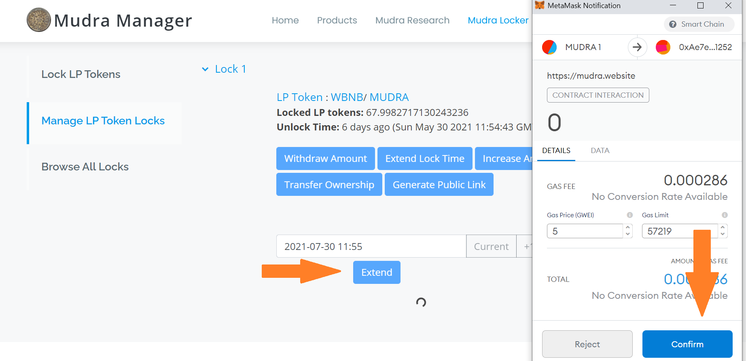This screenshot has height=361, width=746.
Task: Click the Mudra Manager coin logo
Action: (x=39, y=20)
